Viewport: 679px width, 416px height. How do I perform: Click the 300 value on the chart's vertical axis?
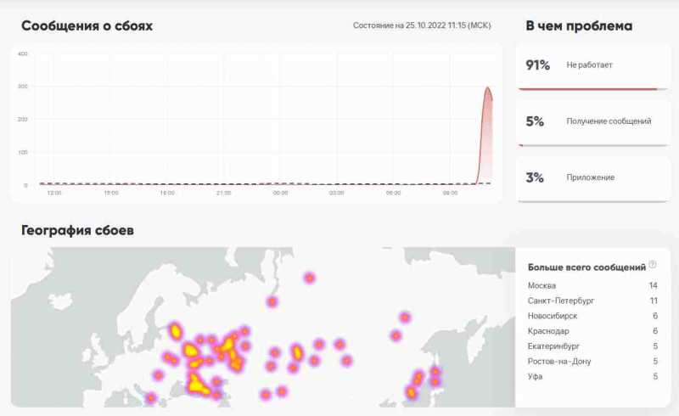click(x=23, y=87)
